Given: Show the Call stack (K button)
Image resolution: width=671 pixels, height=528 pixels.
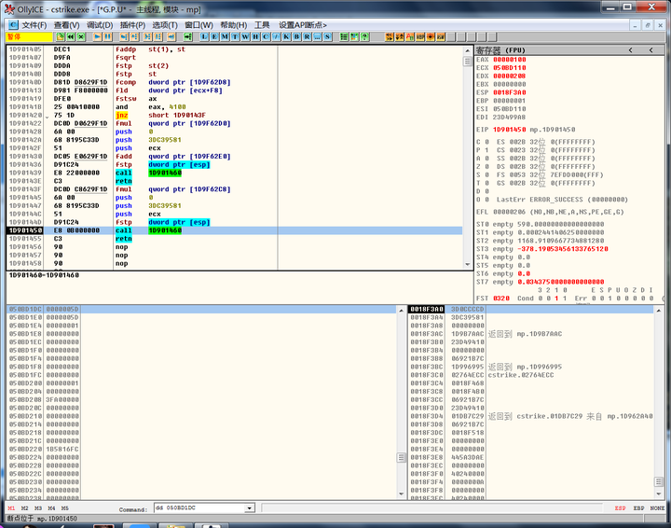Looking at the screenshot, I should click(286, 36).
